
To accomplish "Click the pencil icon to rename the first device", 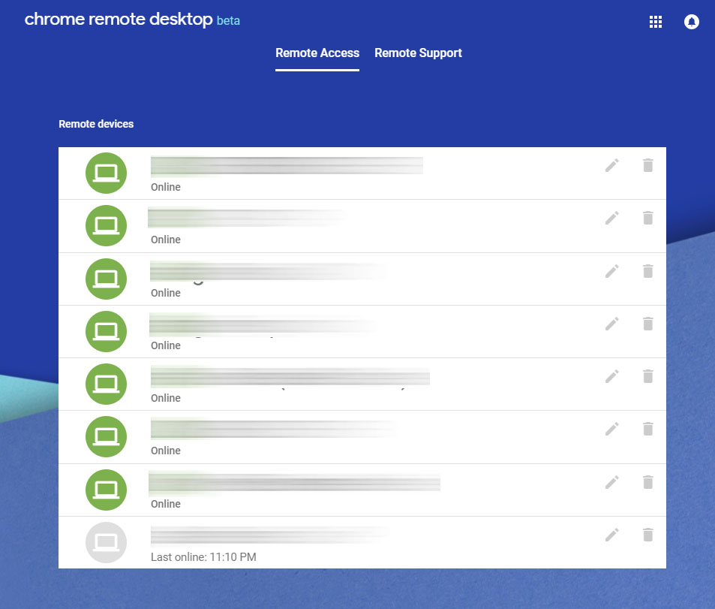I will [x=611, y=164].
